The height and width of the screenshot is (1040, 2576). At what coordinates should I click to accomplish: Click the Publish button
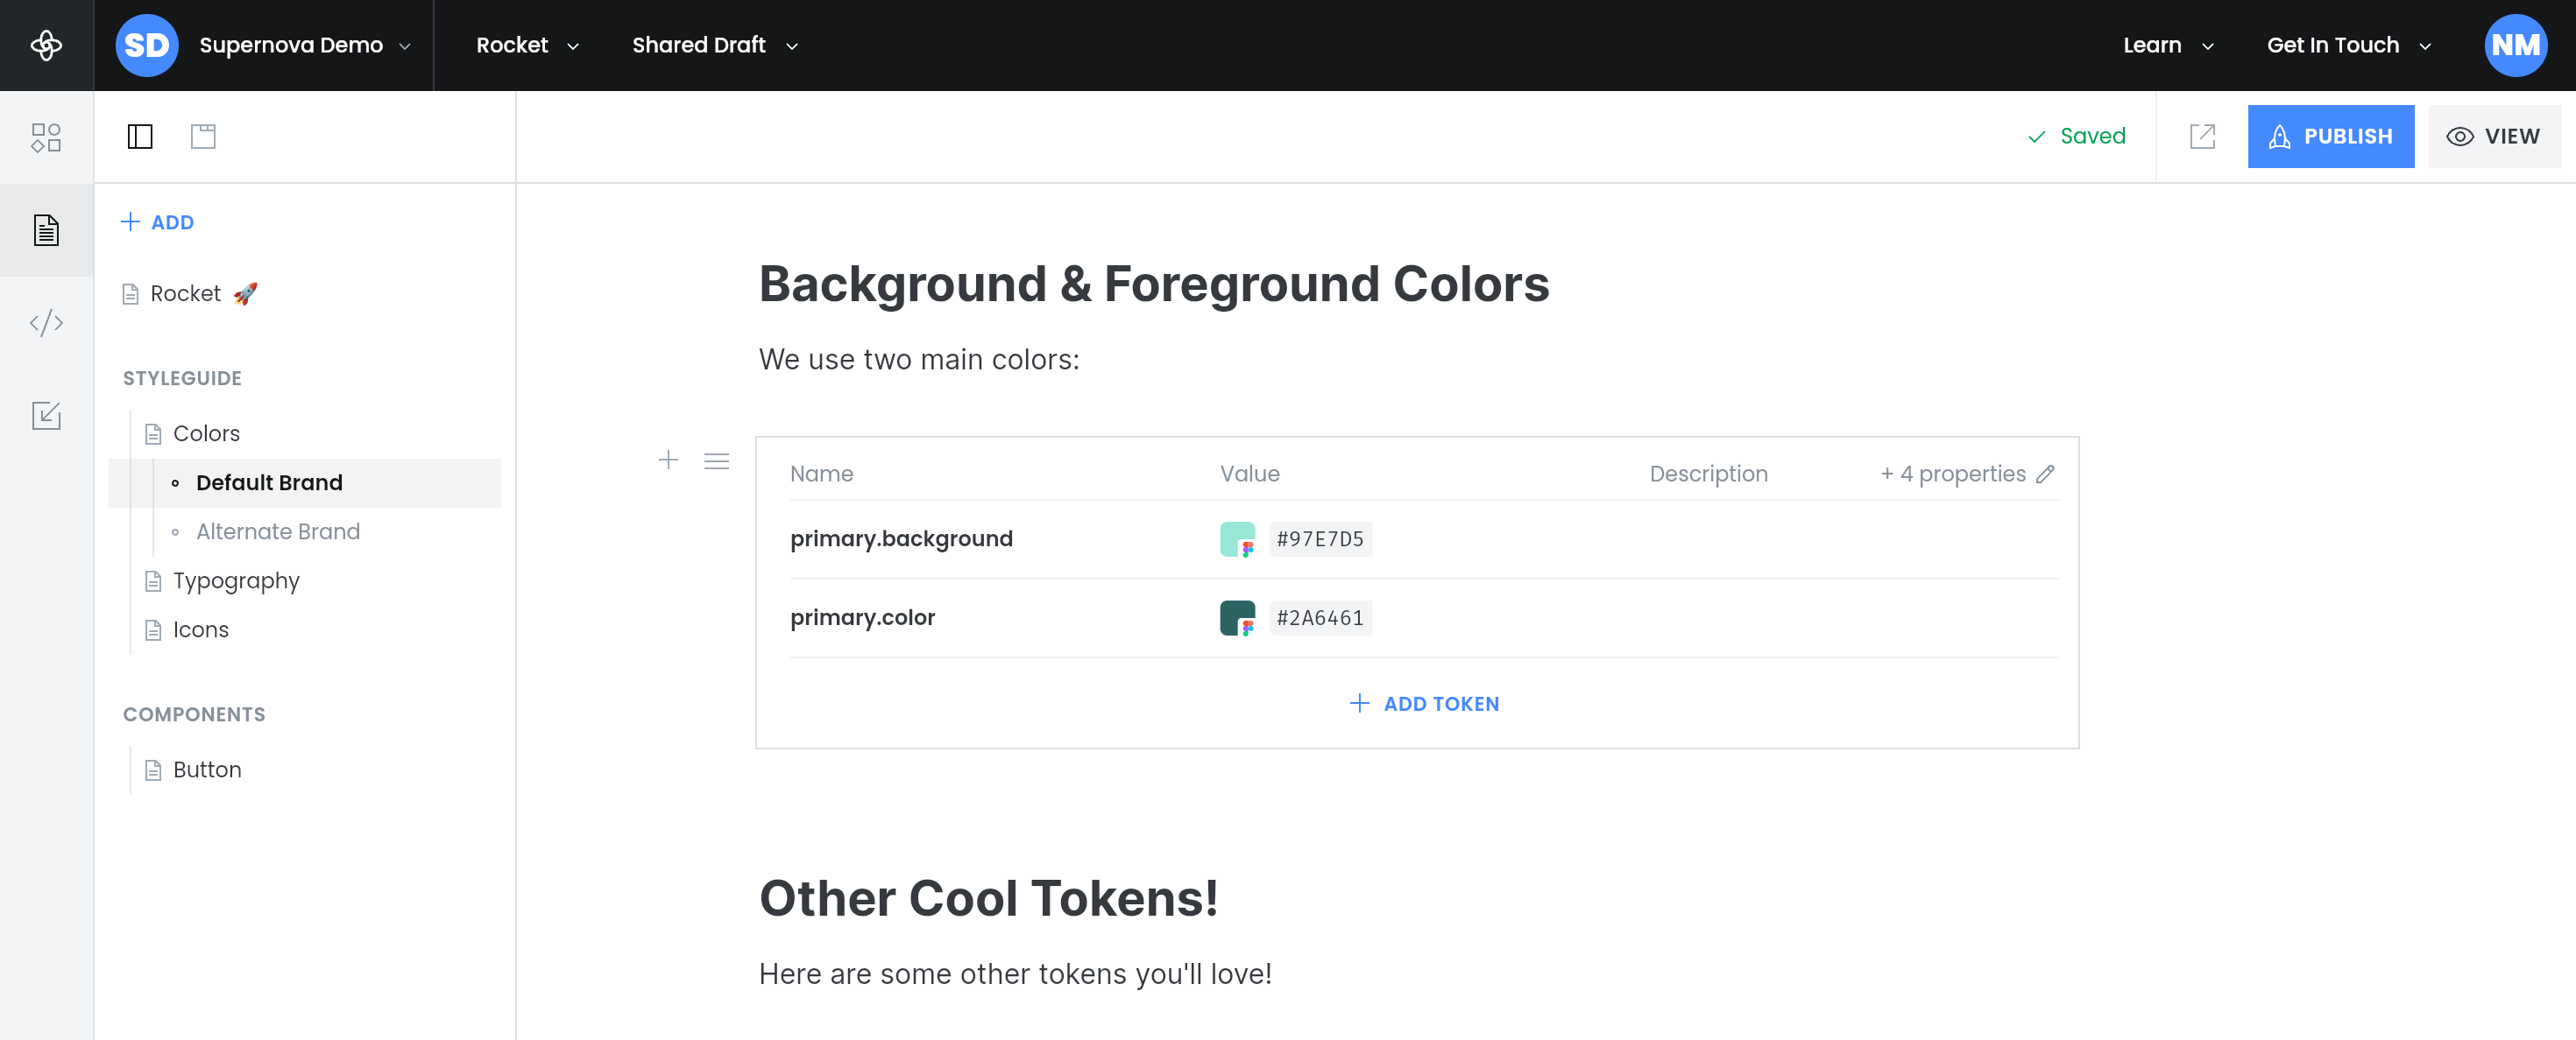2330,136
